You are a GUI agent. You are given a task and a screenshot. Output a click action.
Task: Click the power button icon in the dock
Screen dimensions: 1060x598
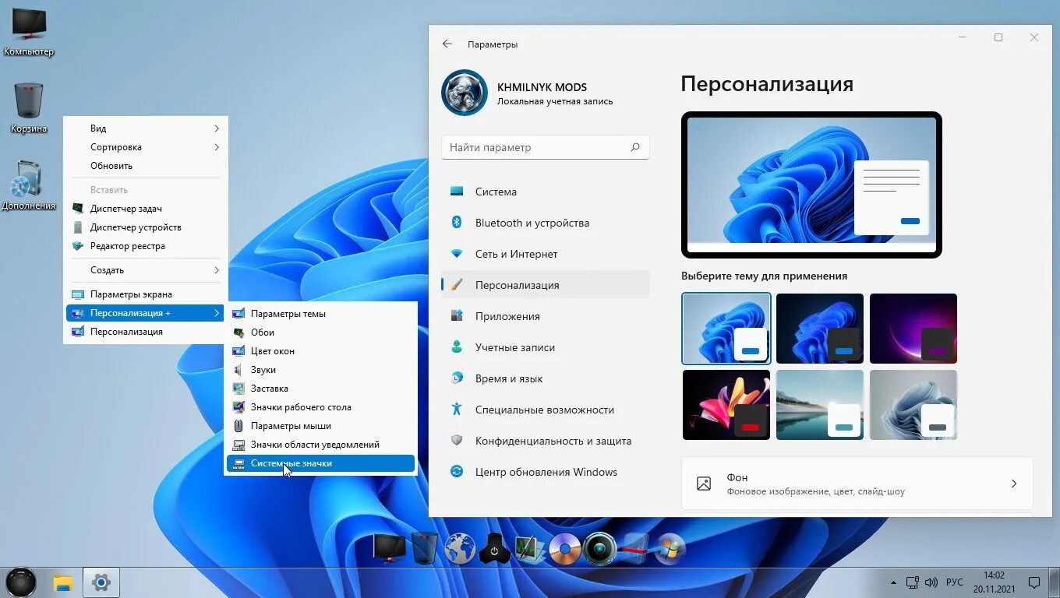coord(494,549)
